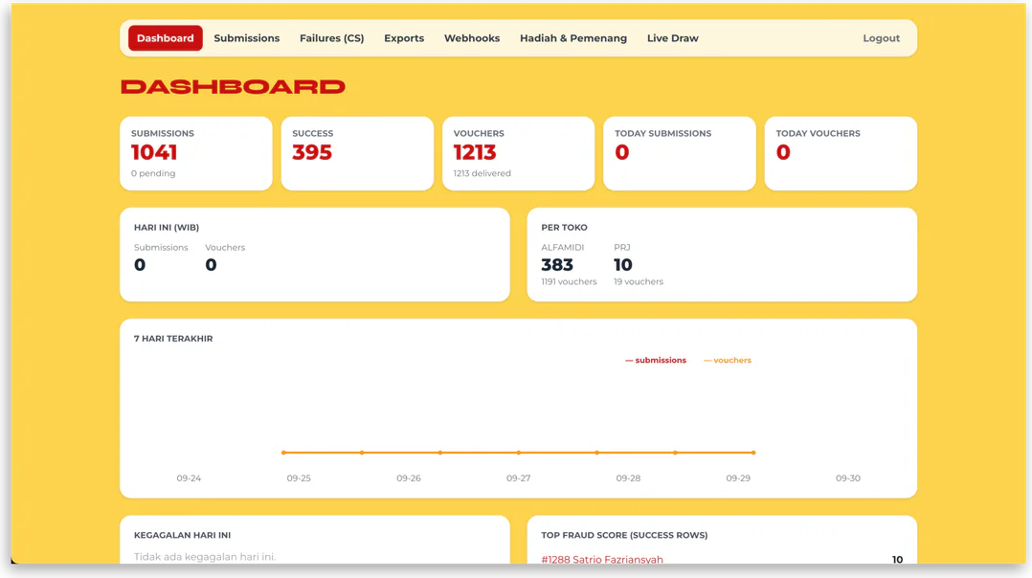Open the Dashboard tab
The image size is (1032, 578).
point(166,38)
